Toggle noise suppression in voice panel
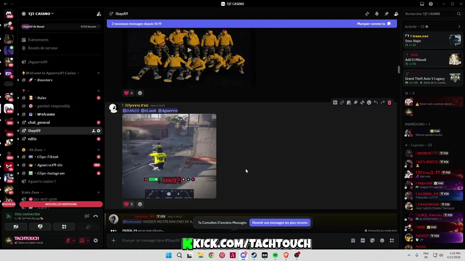Screen dimensions: 465x261 pyautogui.click(x=87, y=216)
